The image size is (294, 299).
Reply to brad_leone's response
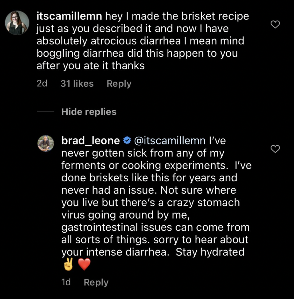(x=96, y=282)
